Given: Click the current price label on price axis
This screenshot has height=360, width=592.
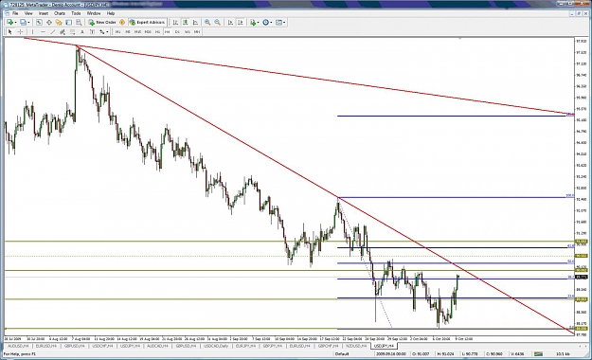Looking at the screenshot, I should (582, 277).
